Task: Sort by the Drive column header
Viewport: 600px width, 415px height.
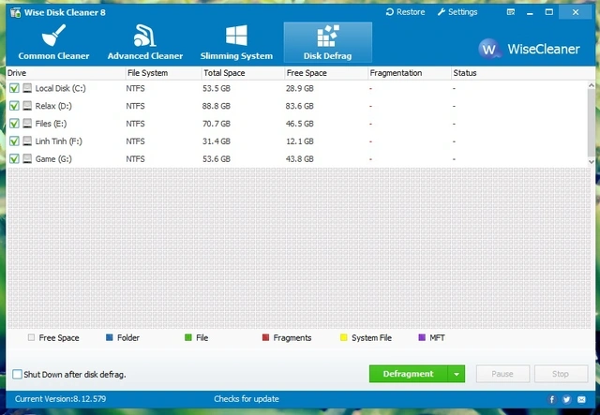Action: pos(66,73)
